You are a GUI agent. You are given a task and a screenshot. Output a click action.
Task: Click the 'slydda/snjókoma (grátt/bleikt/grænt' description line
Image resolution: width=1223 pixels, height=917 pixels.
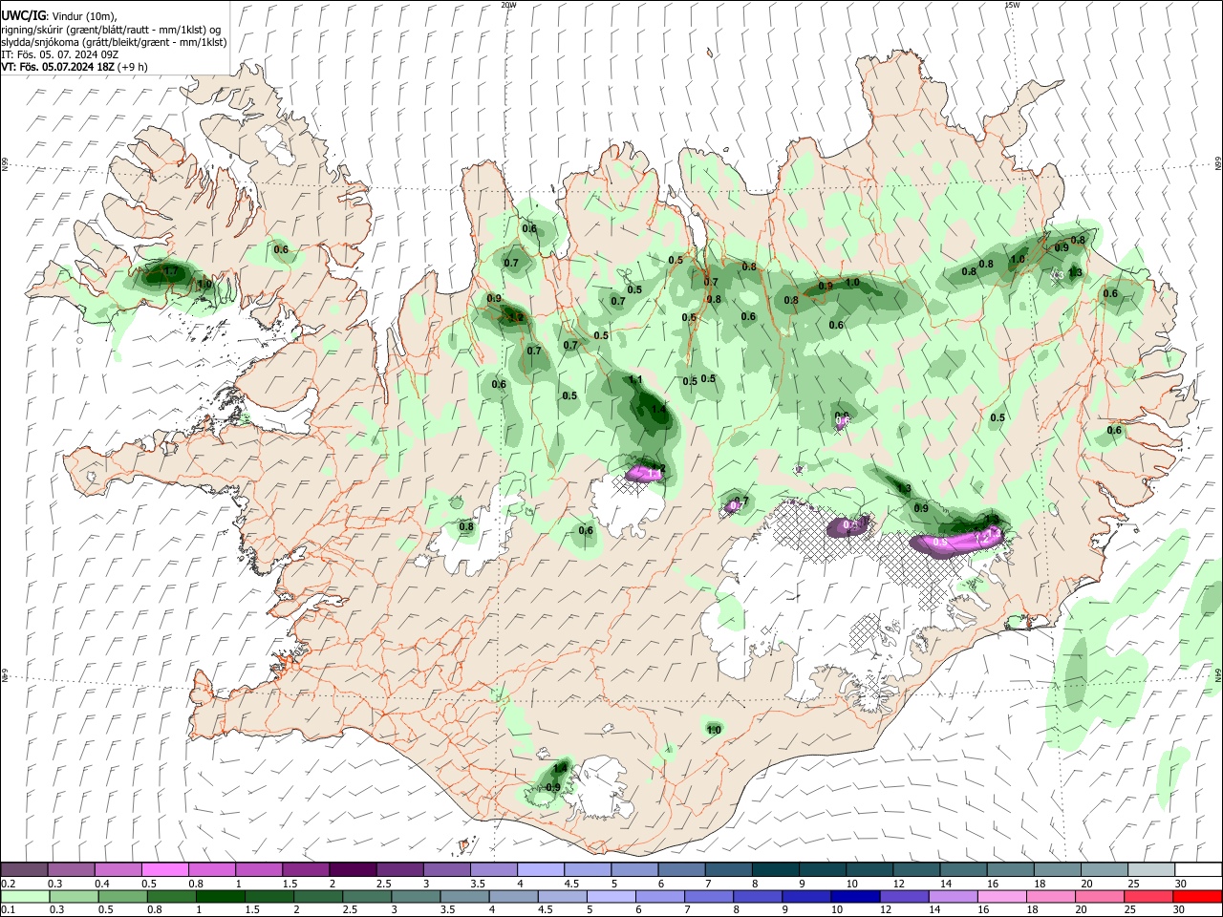114,42
